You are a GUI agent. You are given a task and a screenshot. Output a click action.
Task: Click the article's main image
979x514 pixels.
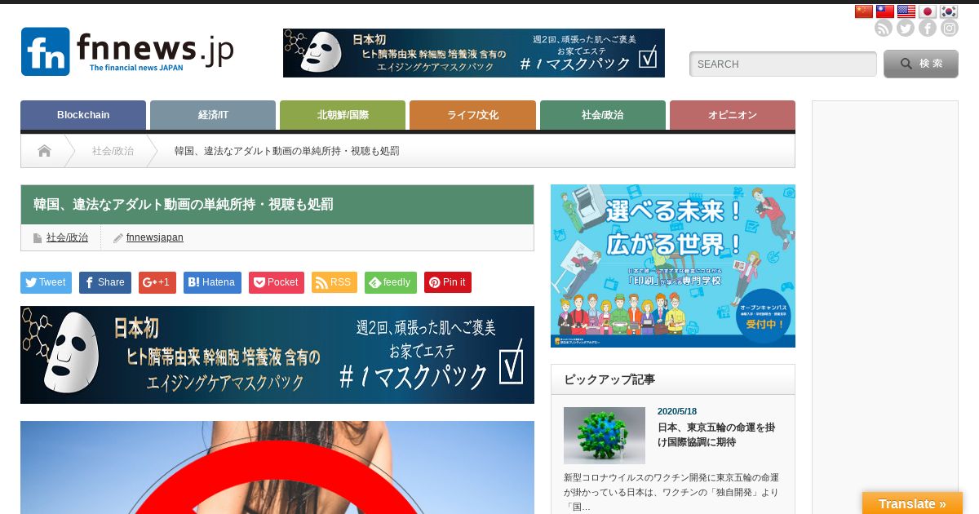(x=277, y=467)
